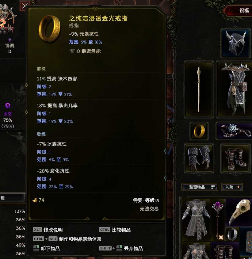Click the 协调 attunement attribute icon
252x259 pixels.
click(x=10, y=40)
